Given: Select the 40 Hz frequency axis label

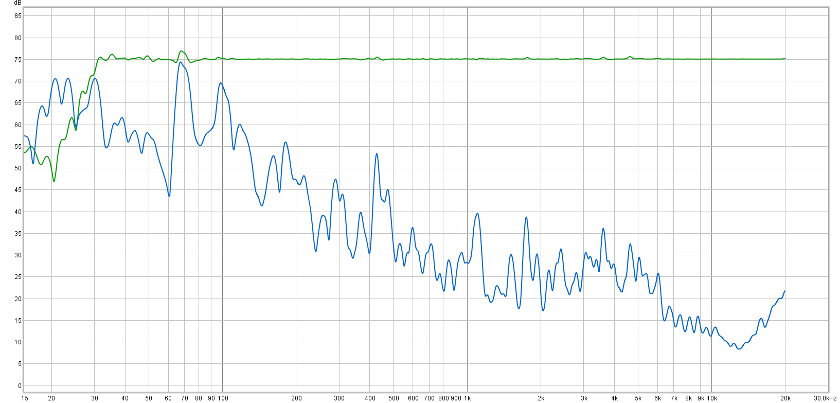Looking at the screenshot, I should coord(125,398).
